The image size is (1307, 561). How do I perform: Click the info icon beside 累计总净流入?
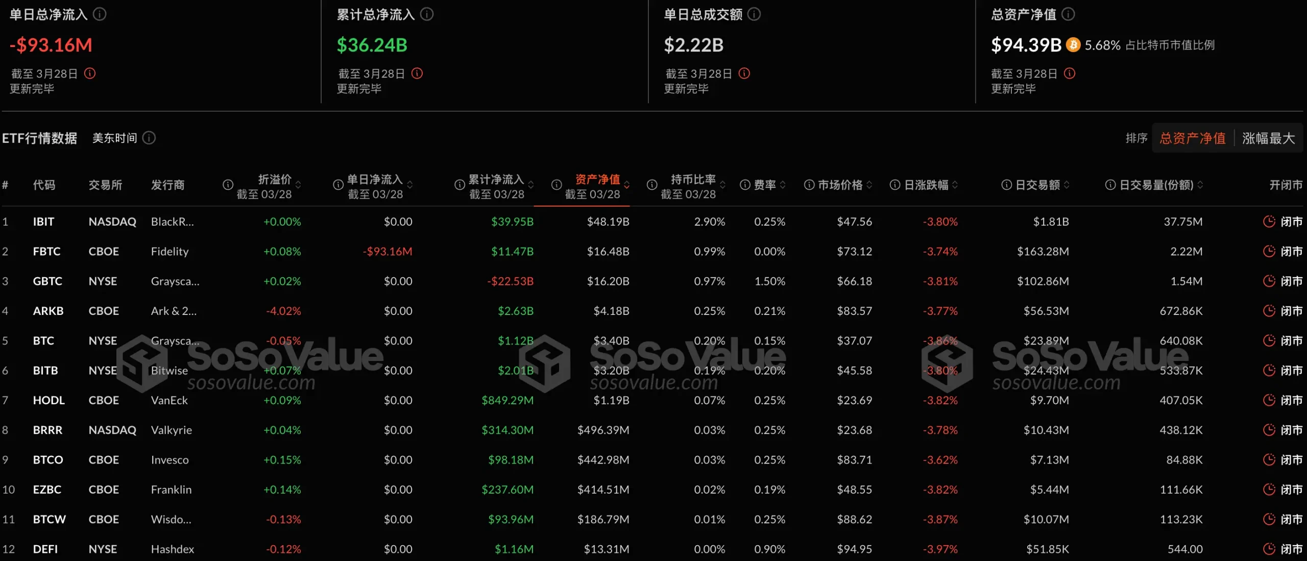[x=427, y=14]
